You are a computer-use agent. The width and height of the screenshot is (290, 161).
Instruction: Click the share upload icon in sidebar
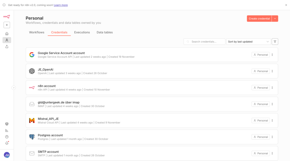[x=7, y=47]
